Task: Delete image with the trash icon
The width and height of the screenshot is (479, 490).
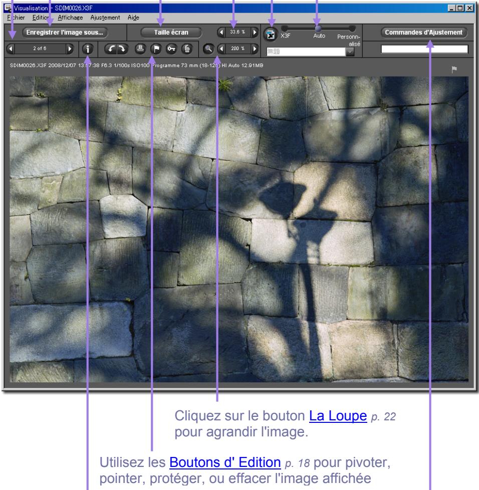Action: click(x=187, y=49)
